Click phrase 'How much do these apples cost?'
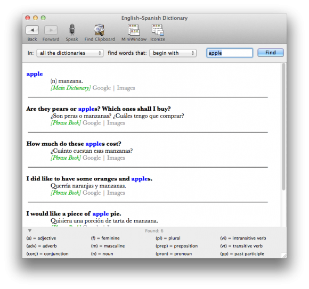 (x=74, y=144)
